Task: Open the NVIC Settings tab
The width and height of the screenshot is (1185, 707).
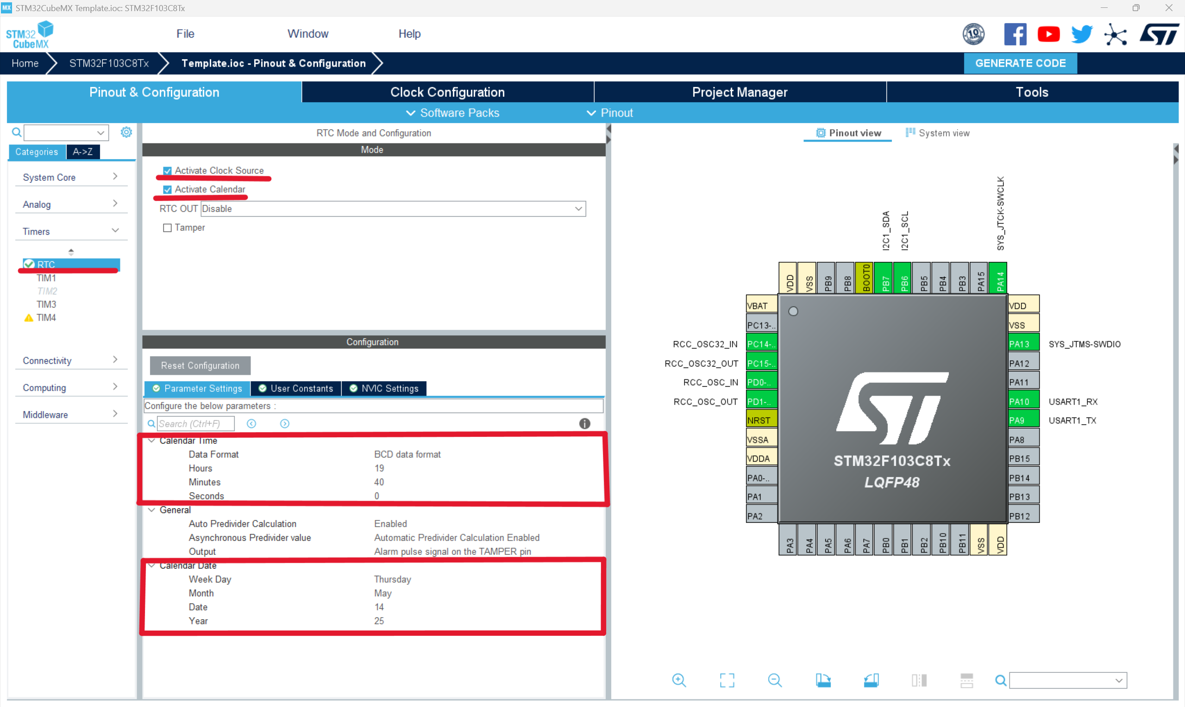Action: tap(384, 388)
